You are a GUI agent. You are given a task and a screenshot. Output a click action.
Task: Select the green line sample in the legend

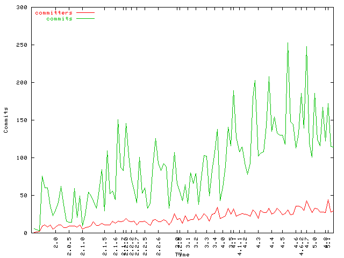point(85,19)
